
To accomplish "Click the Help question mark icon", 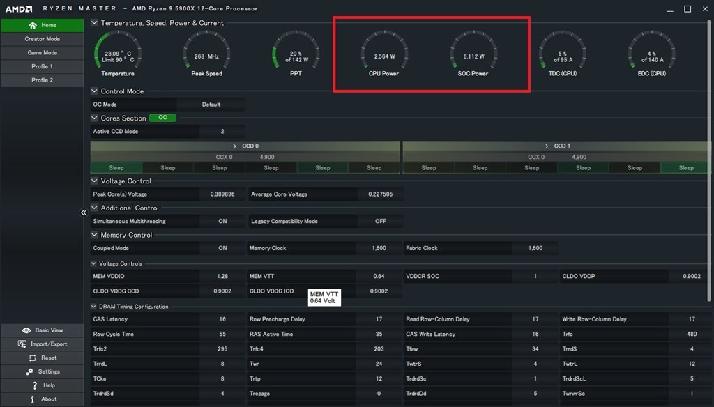I will [35, 385].
